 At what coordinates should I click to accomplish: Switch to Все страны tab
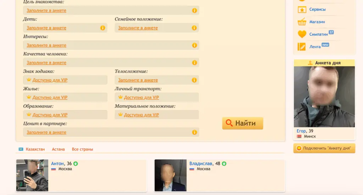[82, 149]
